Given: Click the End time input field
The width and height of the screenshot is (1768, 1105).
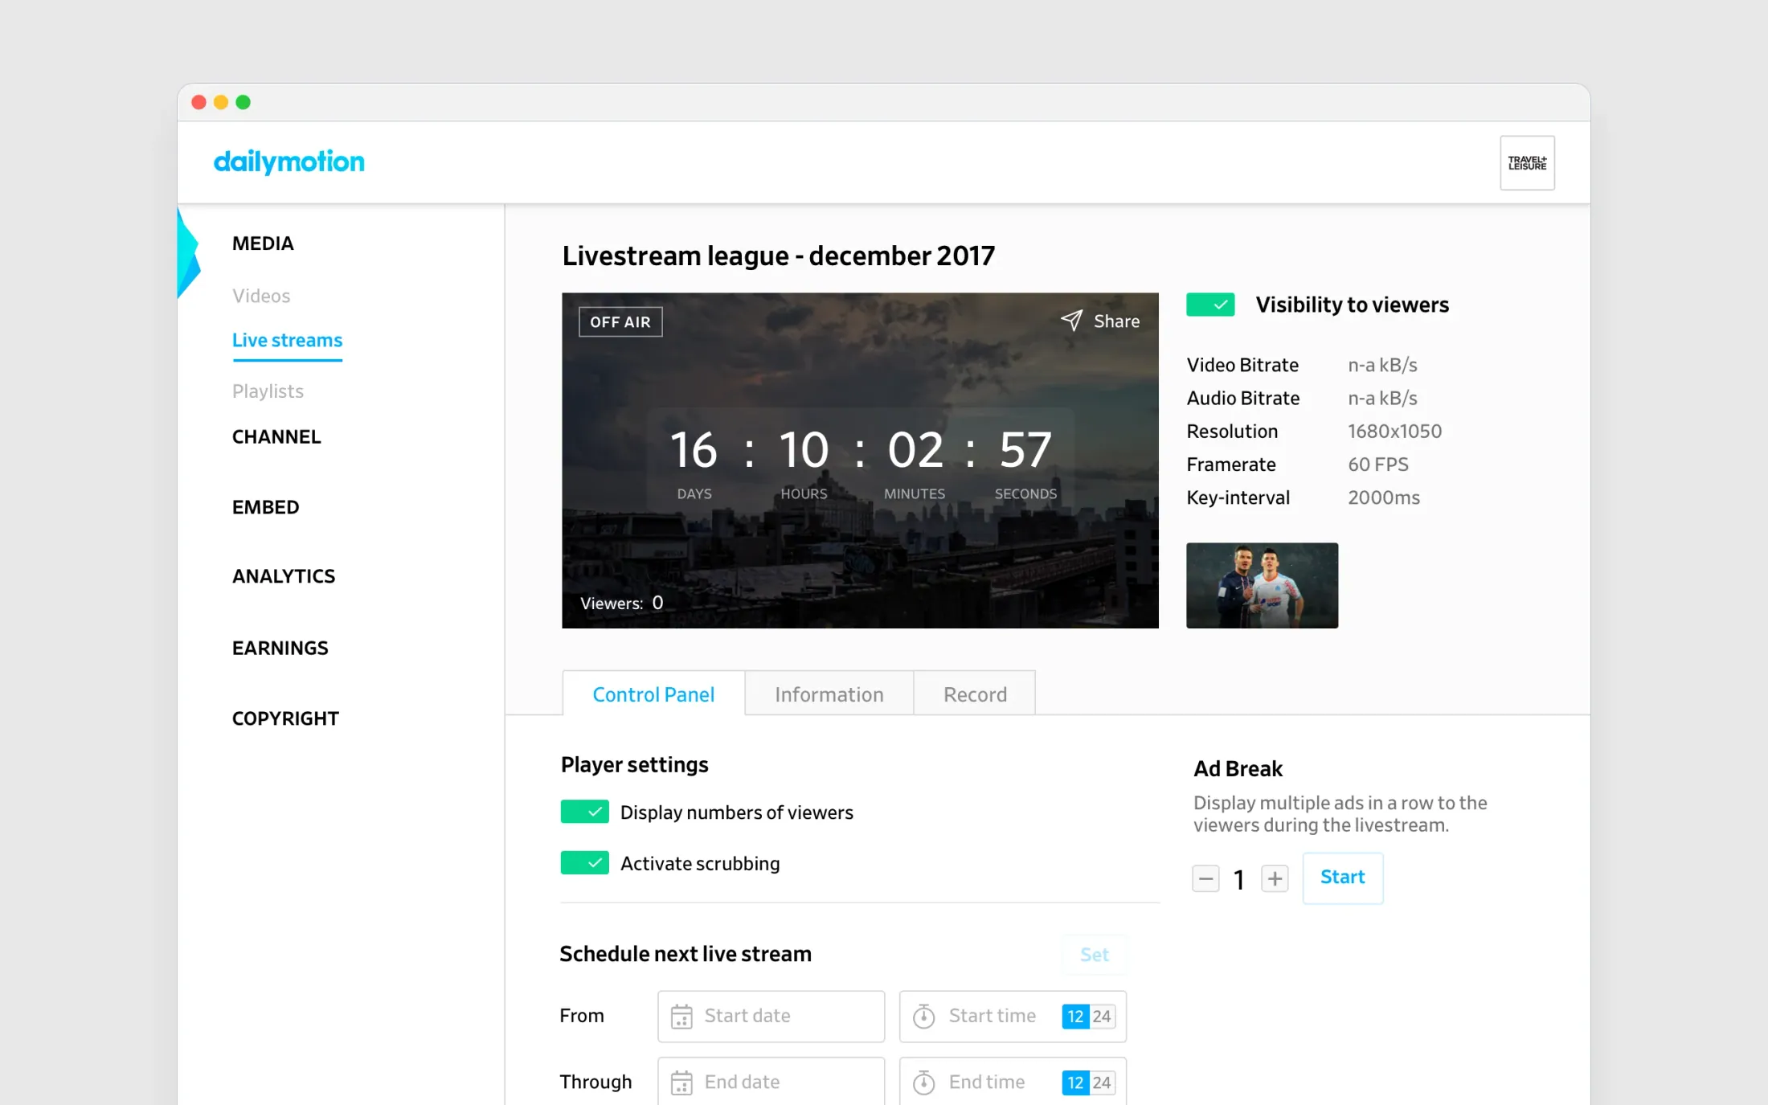Looking at the screenshot, I should click(1013, 1082).
